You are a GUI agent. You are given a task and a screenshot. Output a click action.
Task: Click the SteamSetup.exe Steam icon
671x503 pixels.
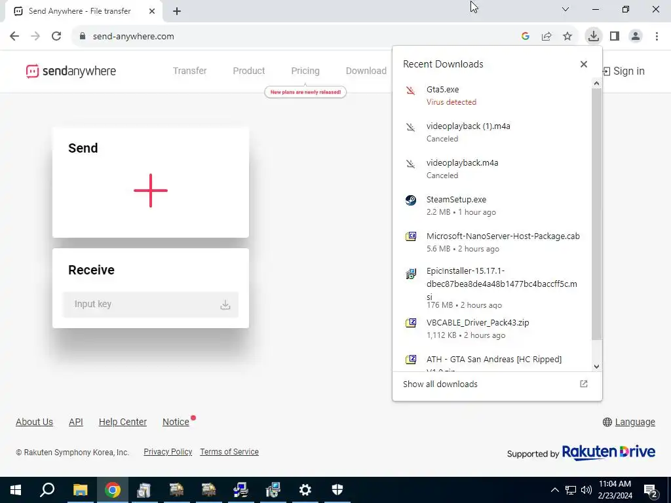[x=411, y=200]
